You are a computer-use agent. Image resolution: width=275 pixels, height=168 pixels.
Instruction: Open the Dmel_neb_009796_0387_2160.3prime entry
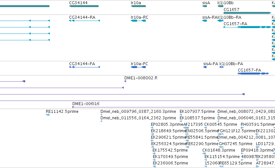tap(138, 112)
